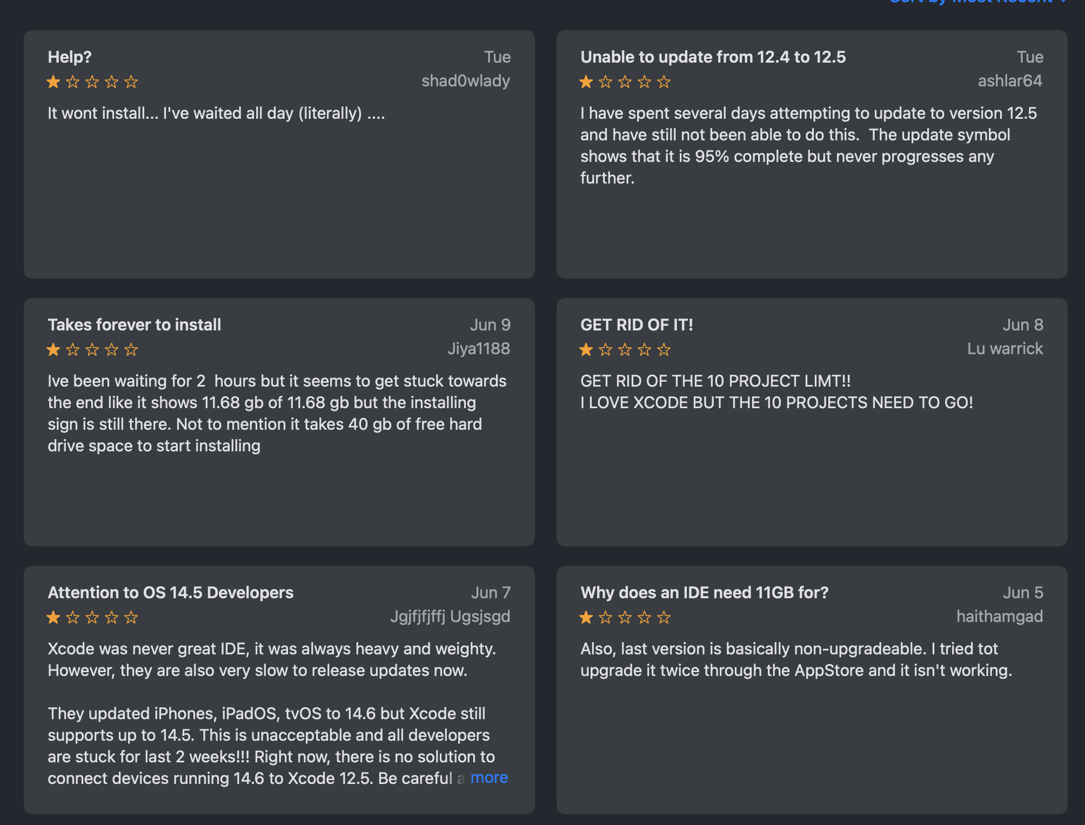
Task: Click the "Why does an IDE need 11GB for?" title
Action: tap(704, 593)
